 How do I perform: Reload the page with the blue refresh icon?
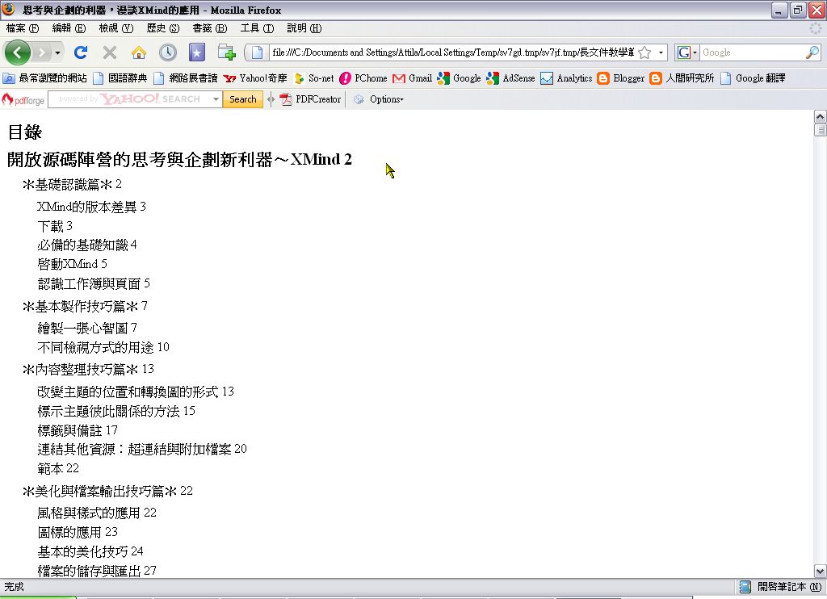[81, 52]
